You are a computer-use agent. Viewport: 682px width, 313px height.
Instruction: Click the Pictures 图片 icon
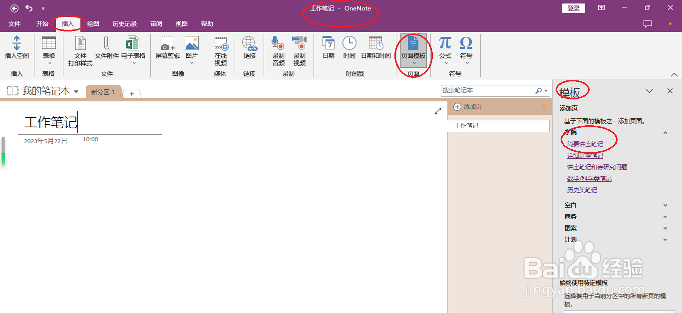192,43
